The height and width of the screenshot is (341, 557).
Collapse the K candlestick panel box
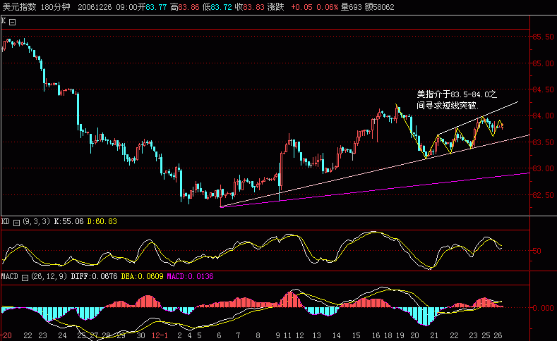[13, 23]
